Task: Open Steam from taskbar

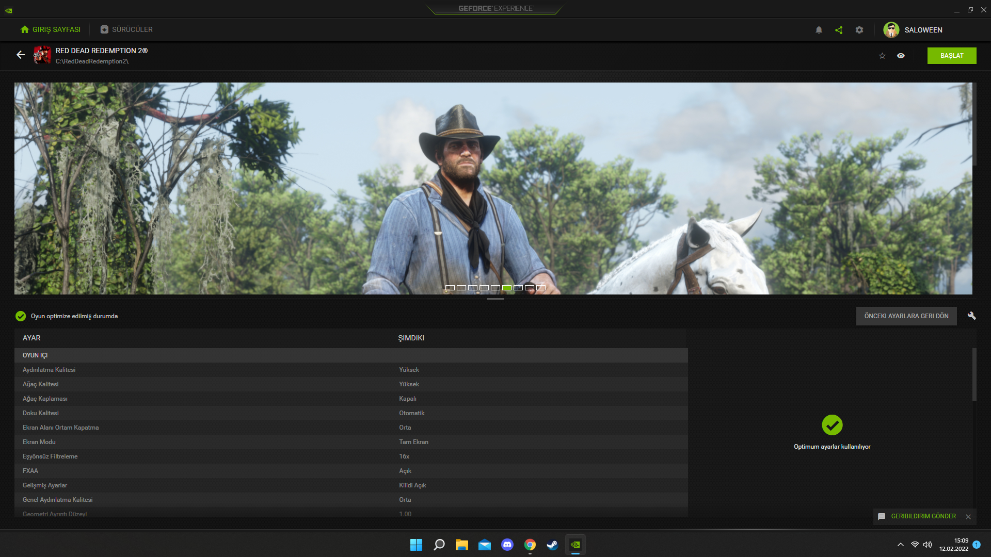Action: pos(552,545)
